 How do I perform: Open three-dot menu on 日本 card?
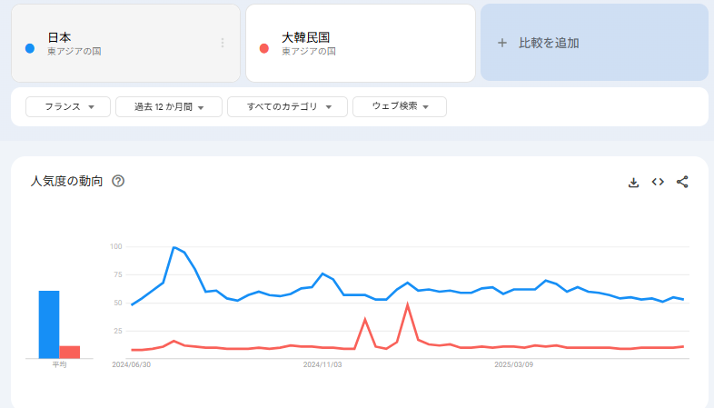pos(223,43)
